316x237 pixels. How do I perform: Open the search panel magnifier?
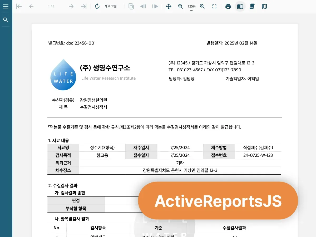pos(6,20)
